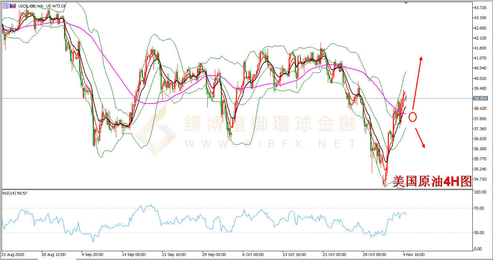Image resolution: width=493 pixels, height=260 pixels.
Task: Select the red circle annotation
Action: [413, 117]
